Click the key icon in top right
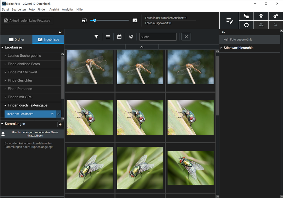The width and height of the screenshot is (283, 198). tap(275, 16)
